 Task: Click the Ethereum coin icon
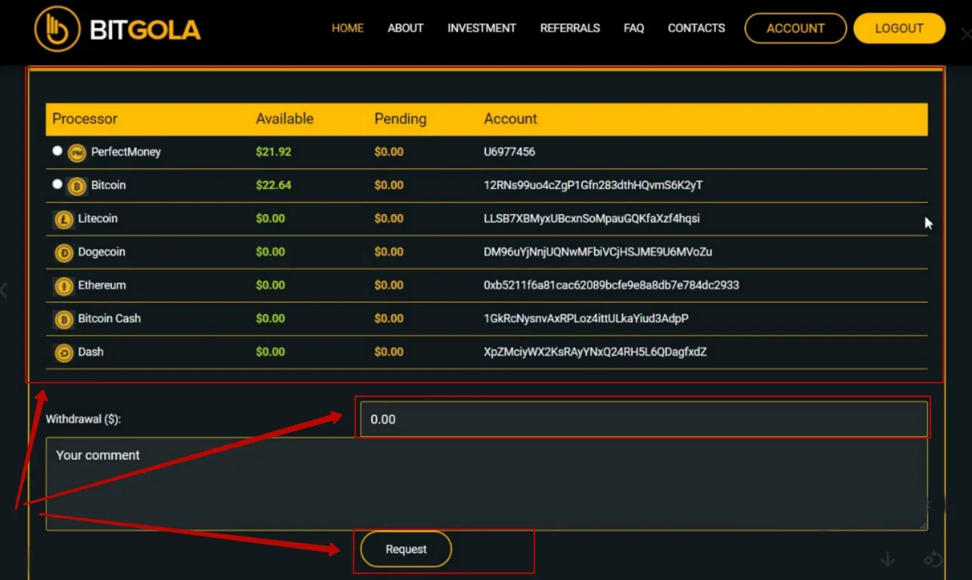[64, 286]
